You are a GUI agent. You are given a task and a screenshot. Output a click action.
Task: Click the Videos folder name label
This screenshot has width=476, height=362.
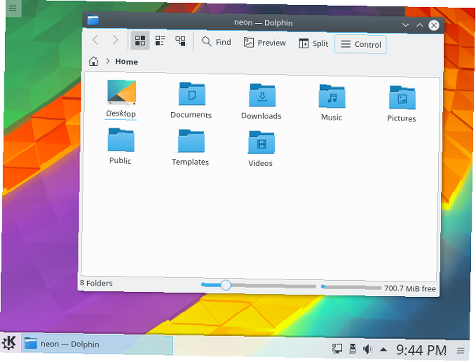click(260, 163)
